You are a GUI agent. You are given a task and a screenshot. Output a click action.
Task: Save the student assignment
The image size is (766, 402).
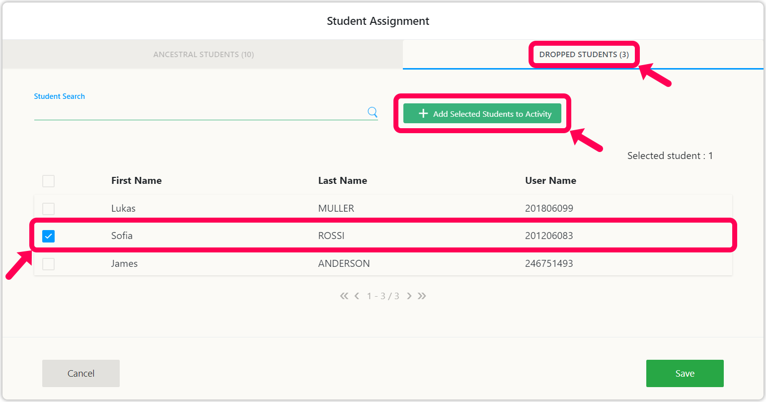coord(685,373)
